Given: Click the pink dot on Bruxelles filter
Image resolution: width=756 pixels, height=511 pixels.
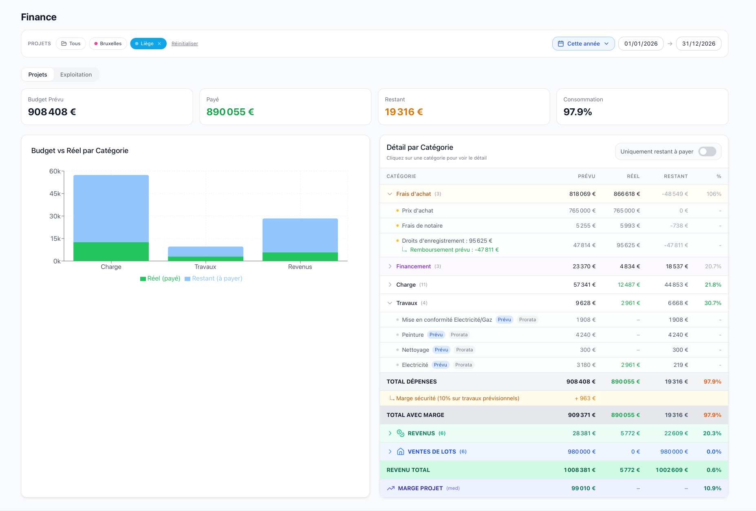Looking at the screenshot, I should click(x=96, y=44).
